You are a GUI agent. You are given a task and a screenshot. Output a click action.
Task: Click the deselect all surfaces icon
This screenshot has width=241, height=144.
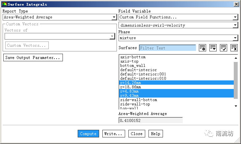pyautogui.click(x=234, y=48)
